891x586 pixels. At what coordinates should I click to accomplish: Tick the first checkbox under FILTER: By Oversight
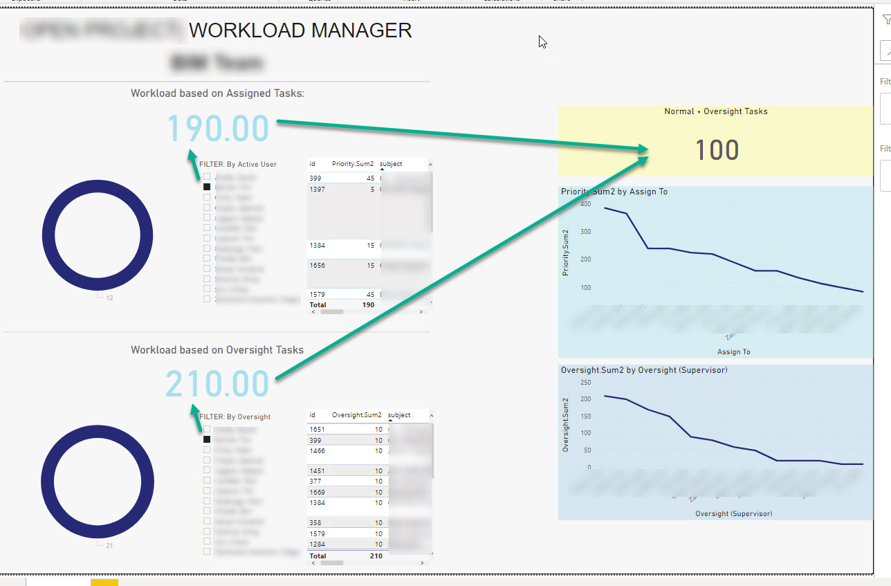tap(207, 429)
